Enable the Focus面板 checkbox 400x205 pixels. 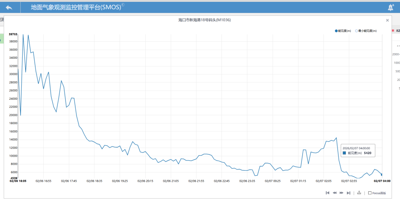coord(370,193)
